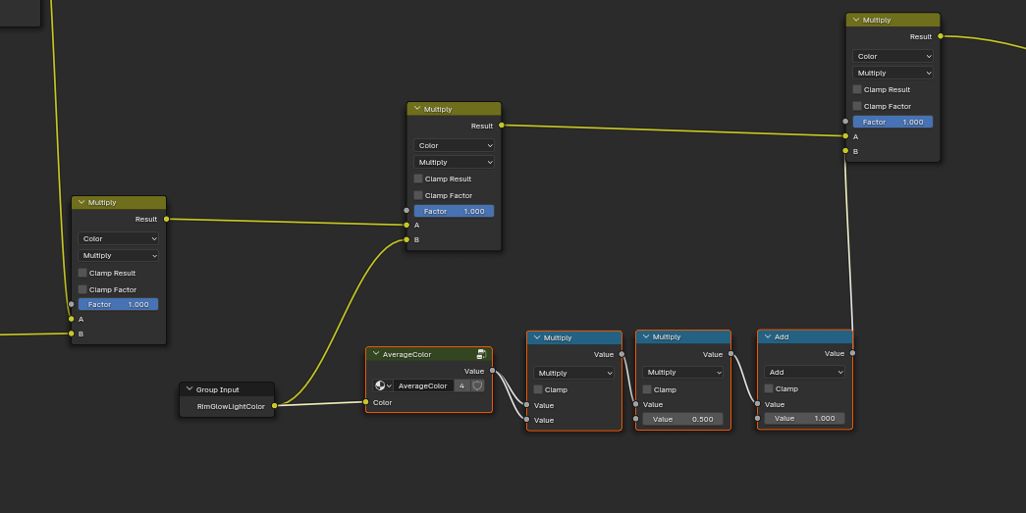Click Result output socket of top-right Multiply node
Screen dimensions: 1026x513
coord(941,36)
